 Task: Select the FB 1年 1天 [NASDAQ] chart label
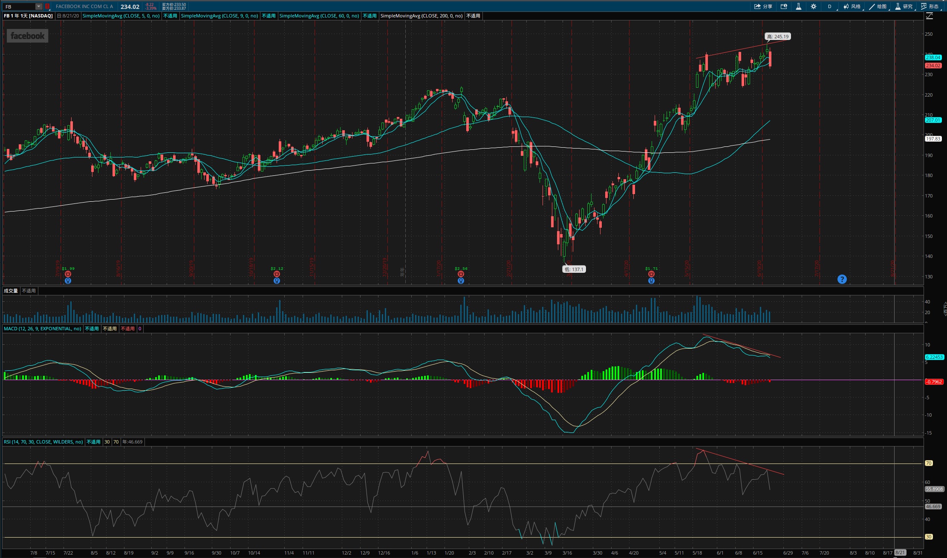coord(28,16)
